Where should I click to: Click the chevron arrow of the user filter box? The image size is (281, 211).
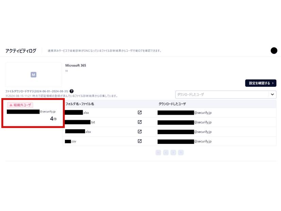(272, 94)
